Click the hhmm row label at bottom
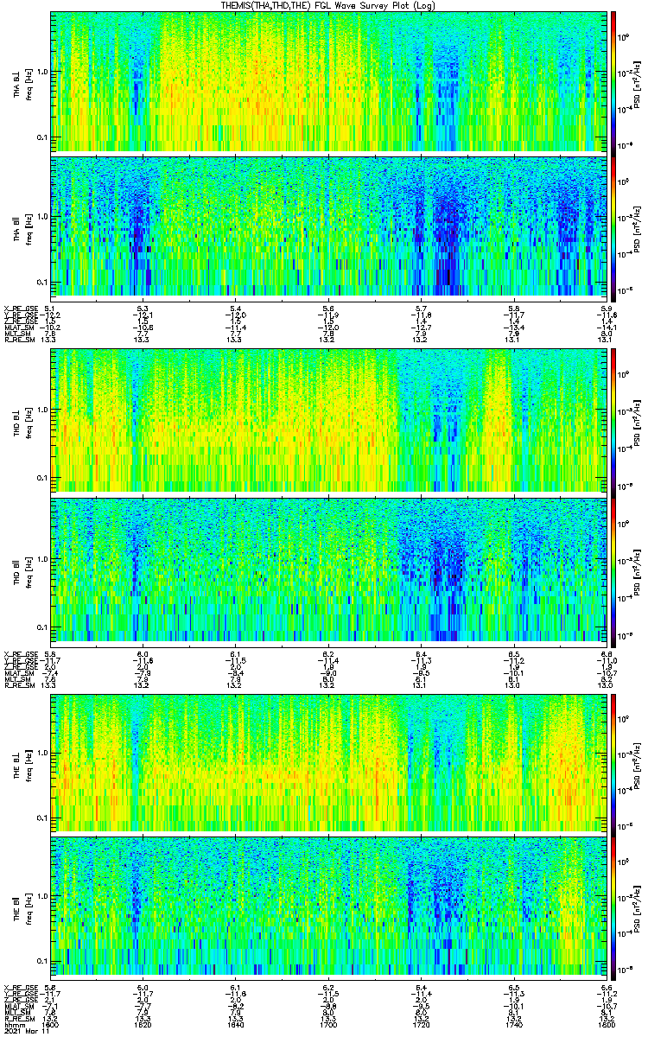The height and width of the screenshot is (1037, 648). tap(13, 1024)
